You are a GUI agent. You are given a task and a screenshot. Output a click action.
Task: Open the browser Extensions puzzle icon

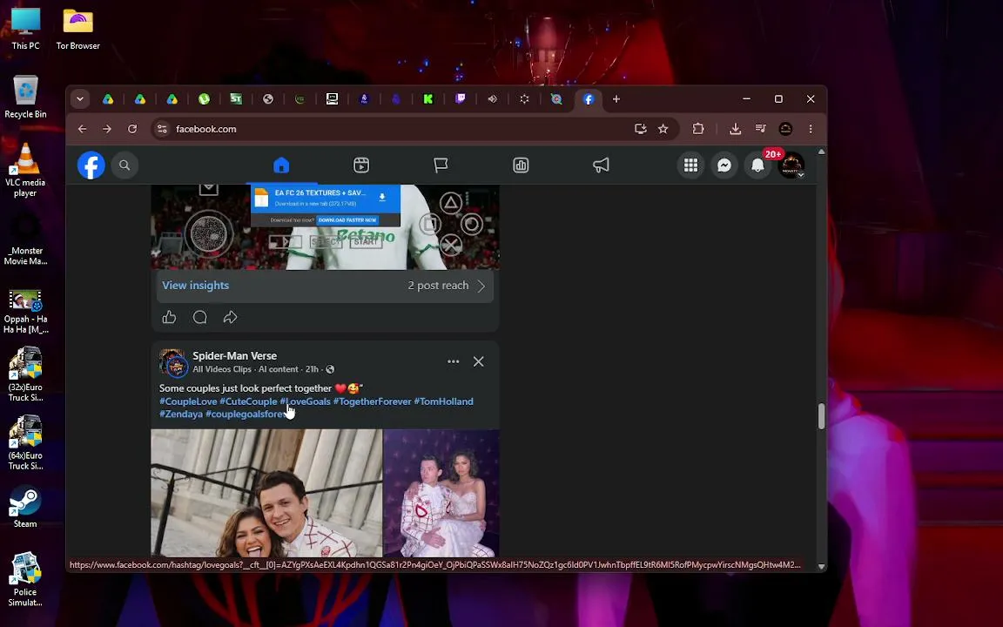point(698,129)
